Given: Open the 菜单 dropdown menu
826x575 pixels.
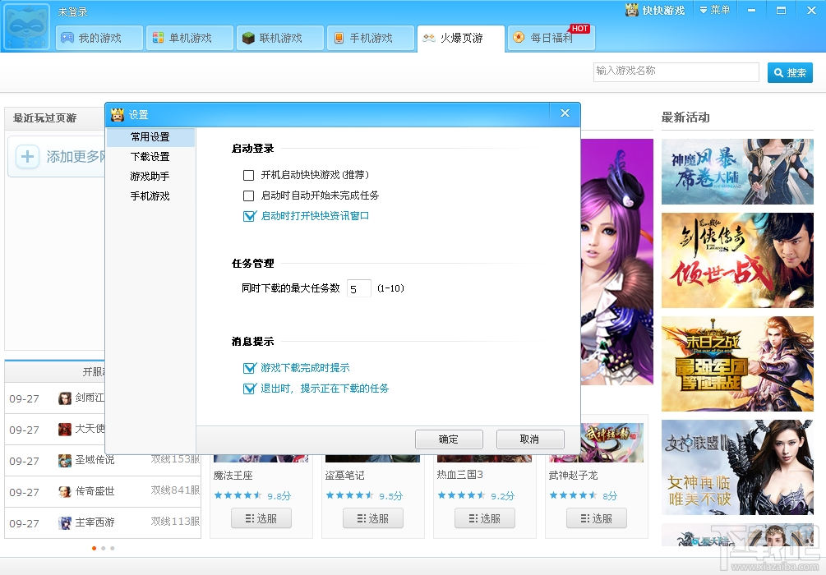Looking at the screenshot, I should click(x=715, y=10).
